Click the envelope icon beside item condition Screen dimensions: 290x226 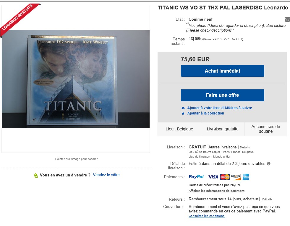(x=287, y=19)
